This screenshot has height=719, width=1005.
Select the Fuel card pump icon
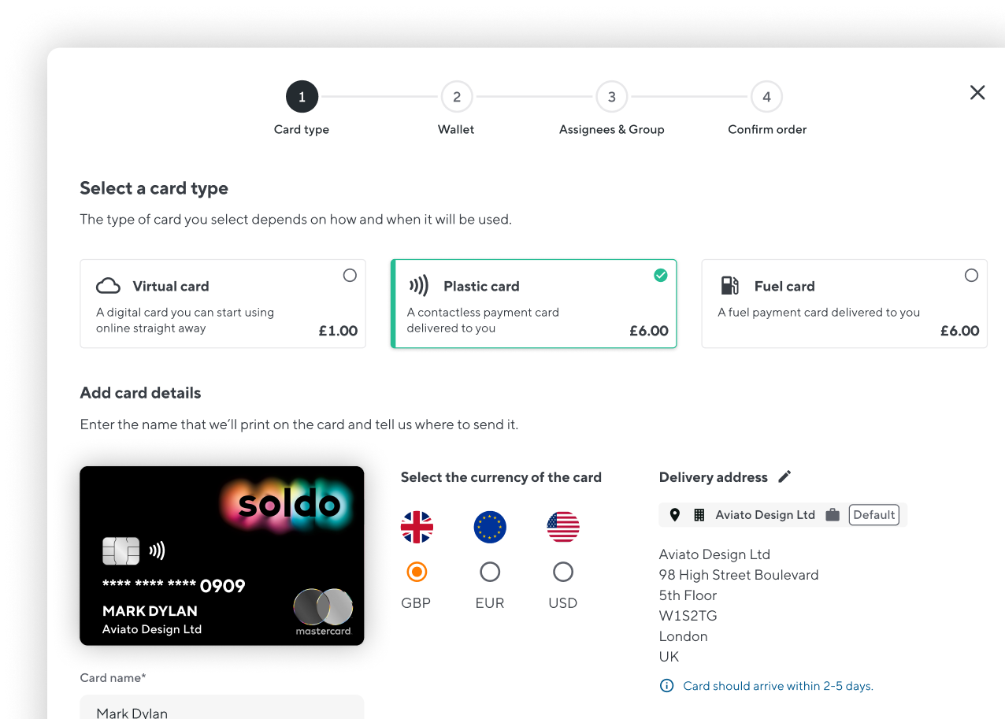point(729,285)
